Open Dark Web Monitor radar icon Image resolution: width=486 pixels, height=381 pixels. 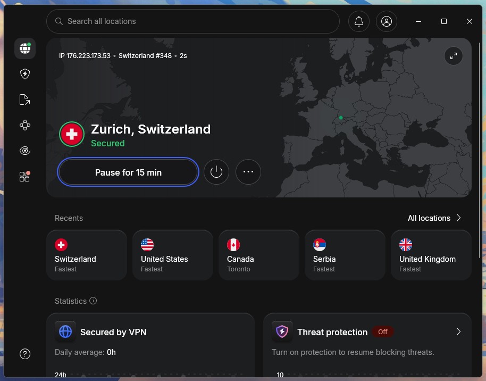[x=25, y=151]
